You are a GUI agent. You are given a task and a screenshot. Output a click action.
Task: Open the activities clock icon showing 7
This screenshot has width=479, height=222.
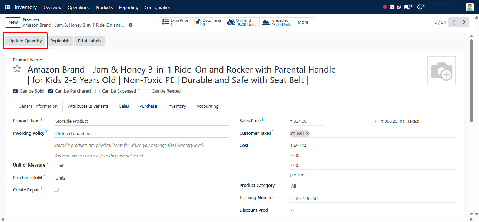coord(421,7)
